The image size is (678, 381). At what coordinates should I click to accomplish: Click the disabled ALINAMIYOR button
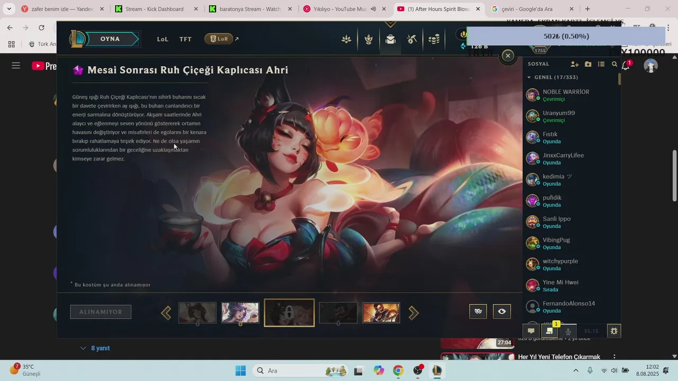click(101, 312)
